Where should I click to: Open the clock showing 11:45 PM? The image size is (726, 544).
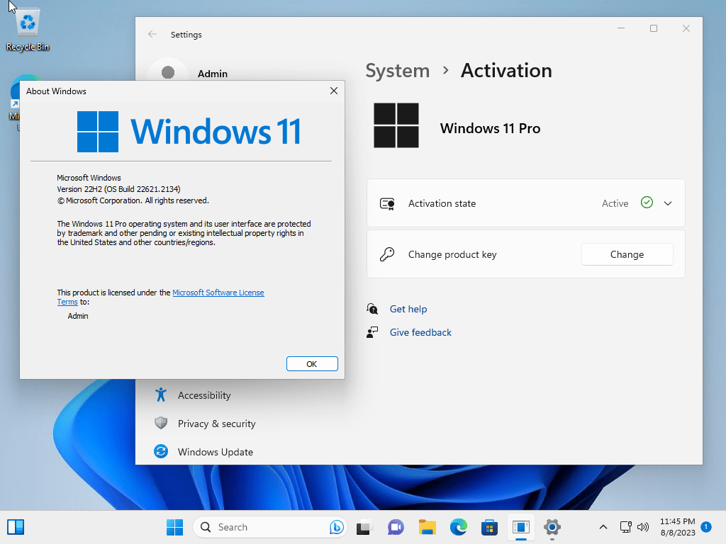point(677,527)
